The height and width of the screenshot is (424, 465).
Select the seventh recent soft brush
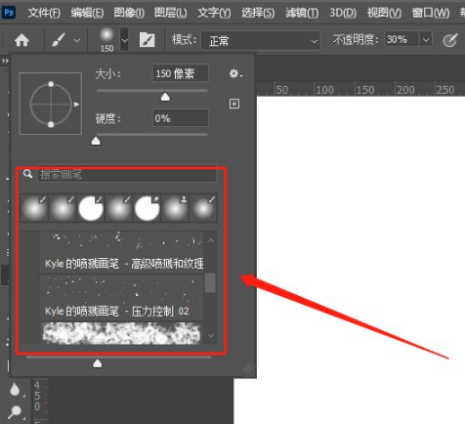point(203,208)
